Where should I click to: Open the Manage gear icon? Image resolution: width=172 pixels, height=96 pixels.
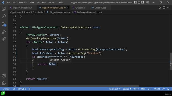pyautogui.click(x=4, y=83)
